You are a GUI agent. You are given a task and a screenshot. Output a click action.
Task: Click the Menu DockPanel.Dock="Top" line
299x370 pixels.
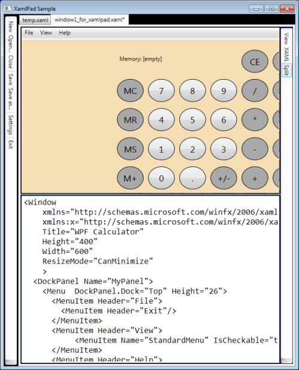(x=135, y=291)
